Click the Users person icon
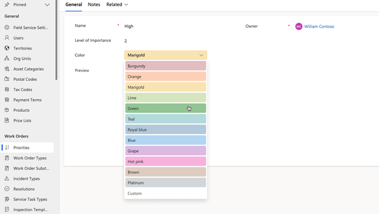This screenshot has height=214, width=379. click(x=7, y=38)
